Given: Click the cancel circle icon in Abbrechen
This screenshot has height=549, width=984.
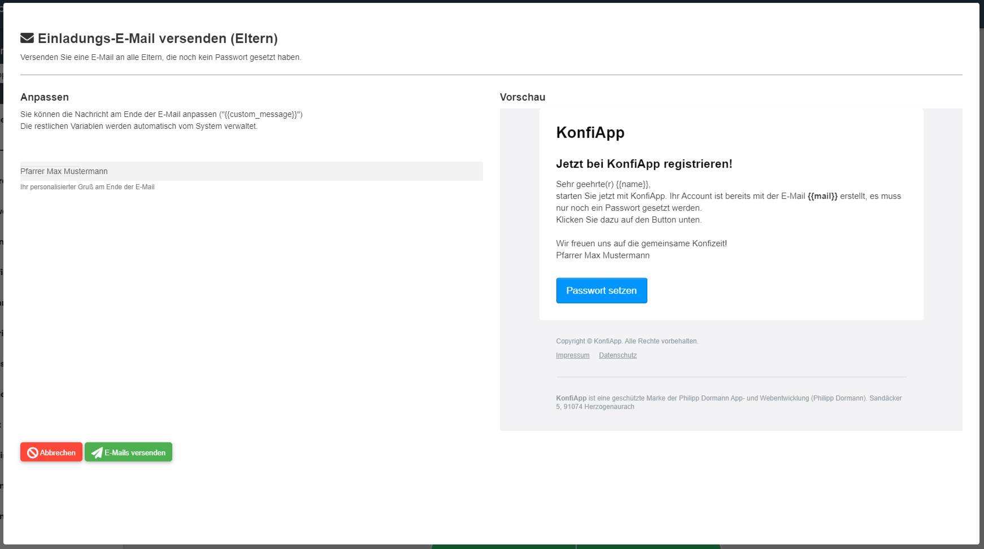Looking at the screenshot, I should point(33,452).
